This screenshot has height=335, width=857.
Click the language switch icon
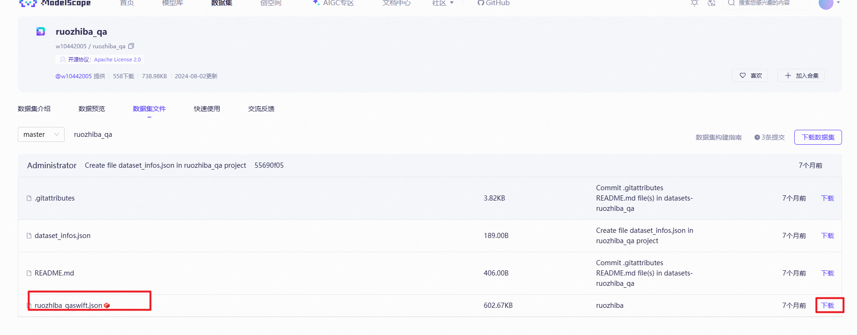[711, 3]
